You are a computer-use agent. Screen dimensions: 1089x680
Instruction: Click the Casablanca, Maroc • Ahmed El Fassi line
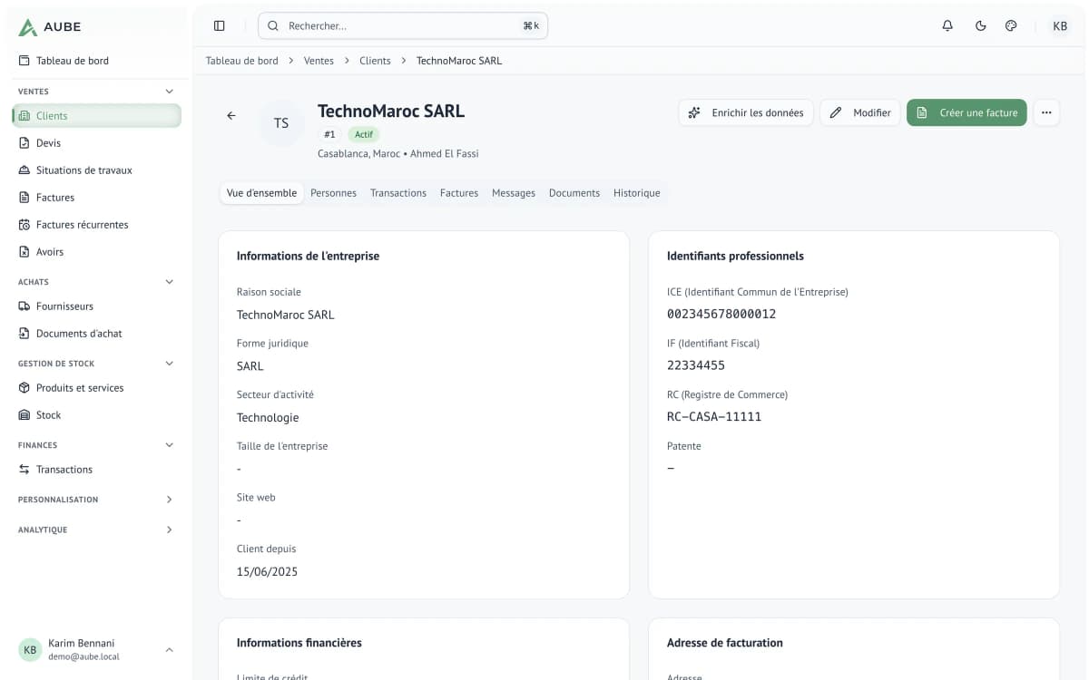point(398,154)
